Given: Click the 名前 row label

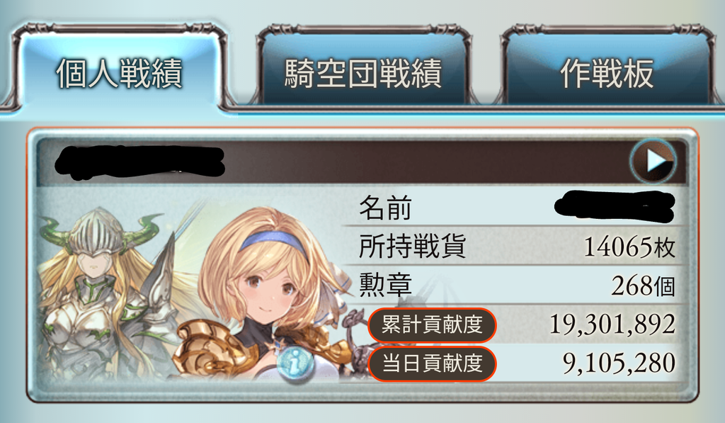Looking at the screenshot, I should click(385, 208).
